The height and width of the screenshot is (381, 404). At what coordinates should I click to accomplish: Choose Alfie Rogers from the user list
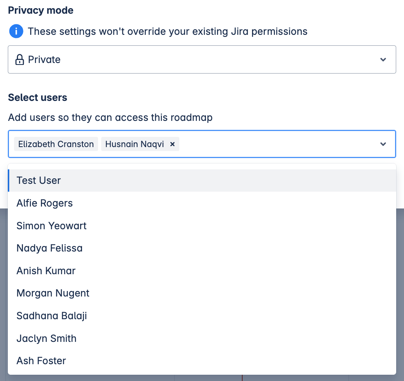pyautogui.click(x=45, y=203)
